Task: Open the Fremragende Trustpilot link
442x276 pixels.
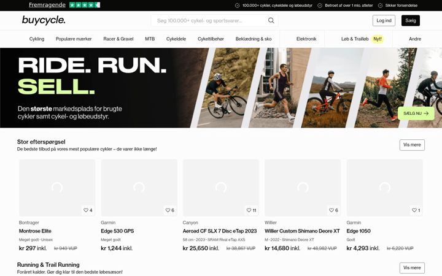Action: (47, 5)
